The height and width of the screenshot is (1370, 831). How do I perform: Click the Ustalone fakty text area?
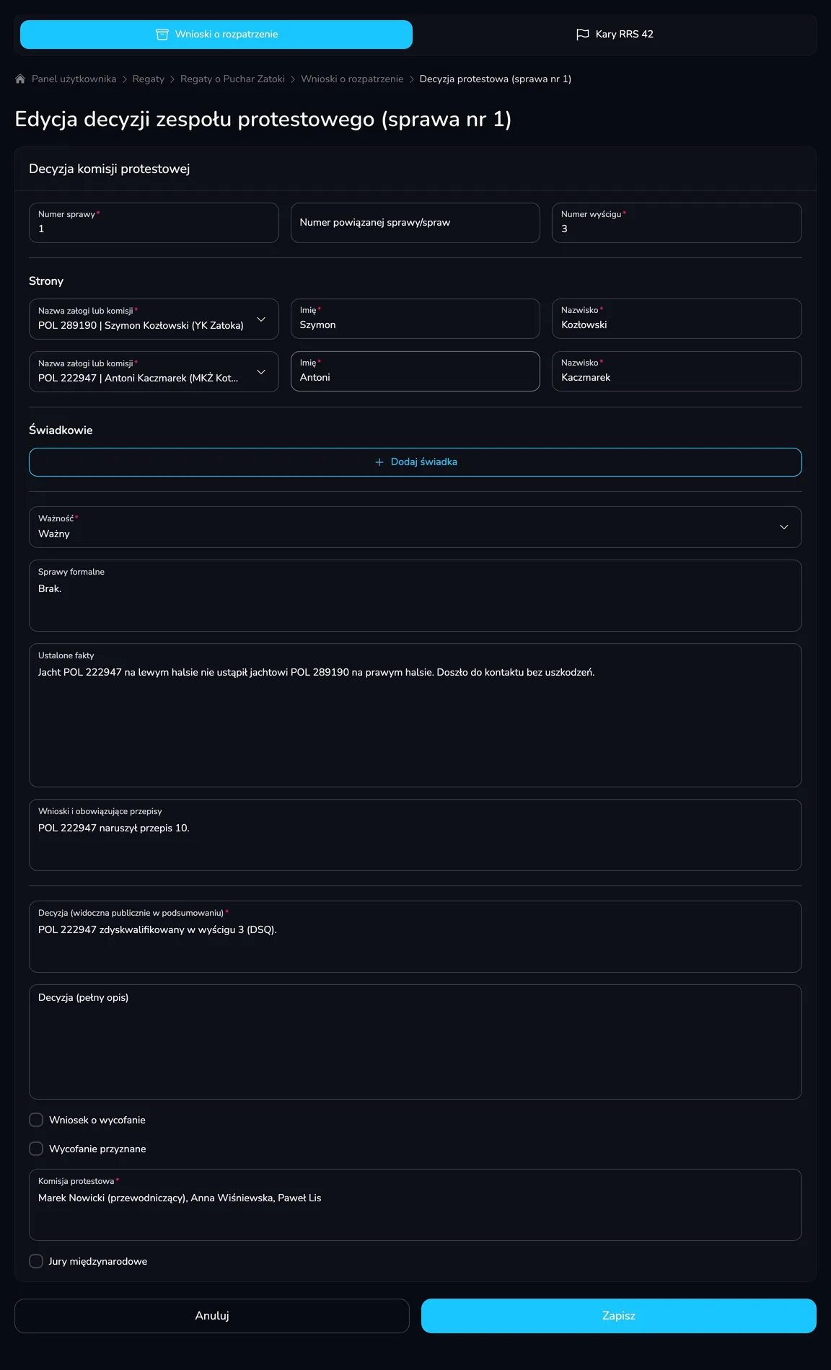click(x=415, y=715)
